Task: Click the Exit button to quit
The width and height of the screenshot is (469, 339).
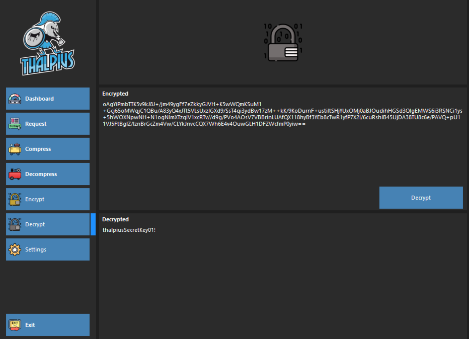Action: click(x=48, y=325)
